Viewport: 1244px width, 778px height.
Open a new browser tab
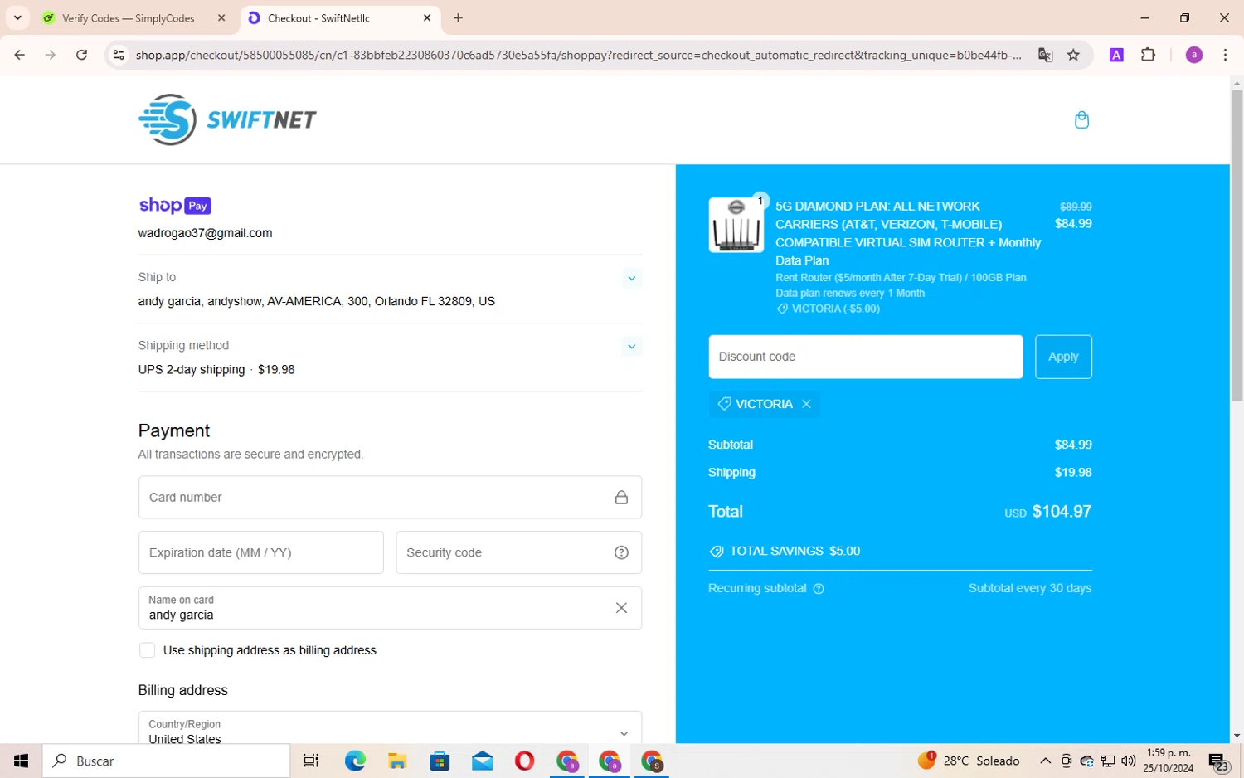[458, 17]
